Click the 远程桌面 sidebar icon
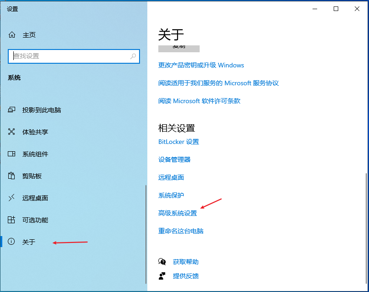 coord(11,198)
